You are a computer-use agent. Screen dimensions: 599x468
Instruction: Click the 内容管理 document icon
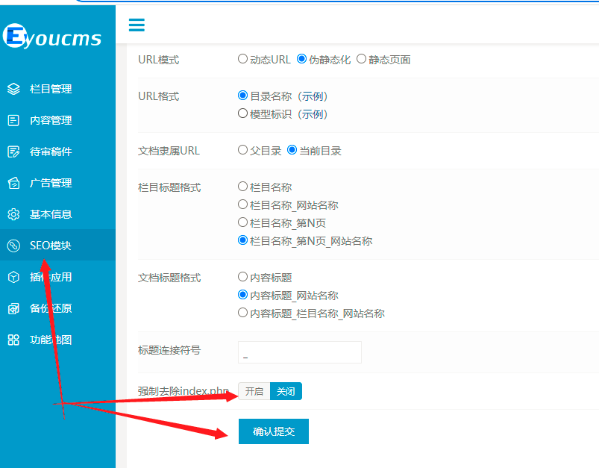coord(13,120)
